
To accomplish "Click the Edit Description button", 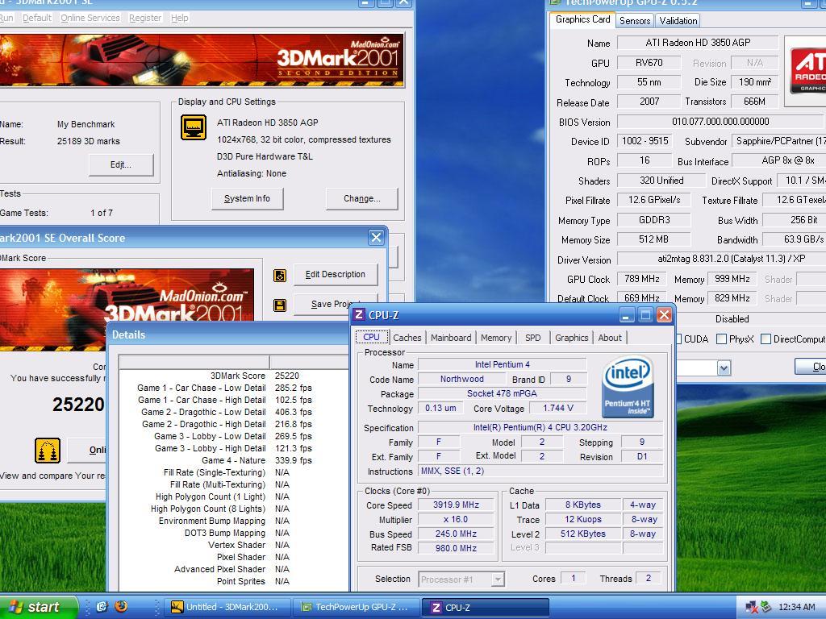I will (336, 274).
